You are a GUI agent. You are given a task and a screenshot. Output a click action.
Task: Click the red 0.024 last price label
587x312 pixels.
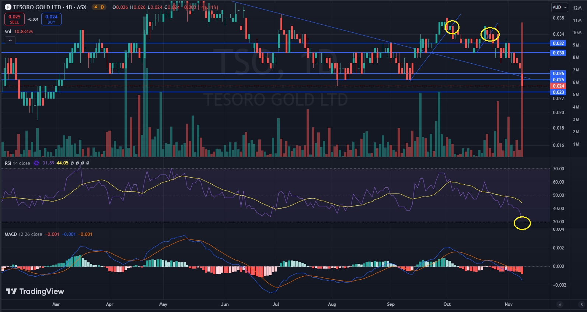click(558, 86)
